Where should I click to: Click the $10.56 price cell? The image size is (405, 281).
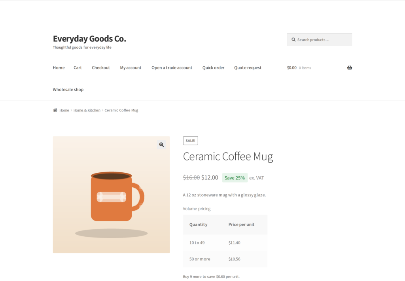click(x=234, y=259)
